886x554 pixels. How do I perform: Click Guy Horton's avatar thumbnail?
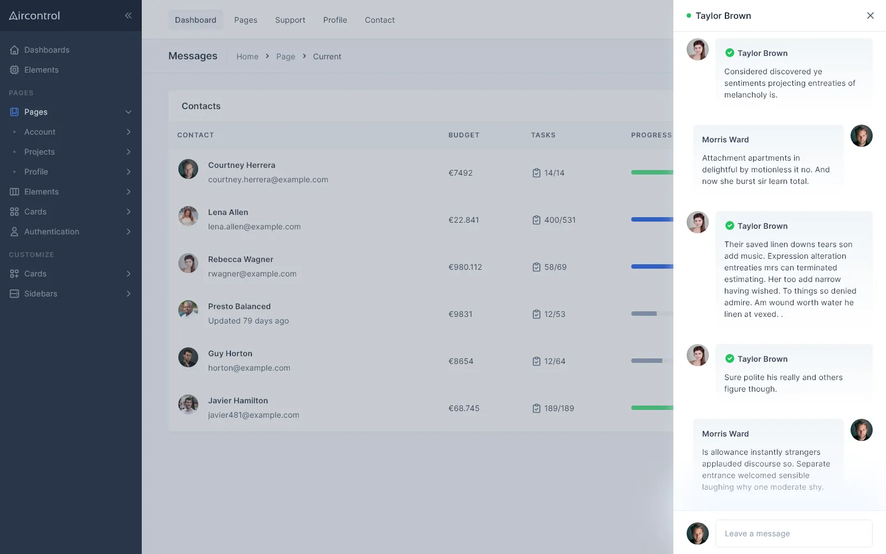188,357
